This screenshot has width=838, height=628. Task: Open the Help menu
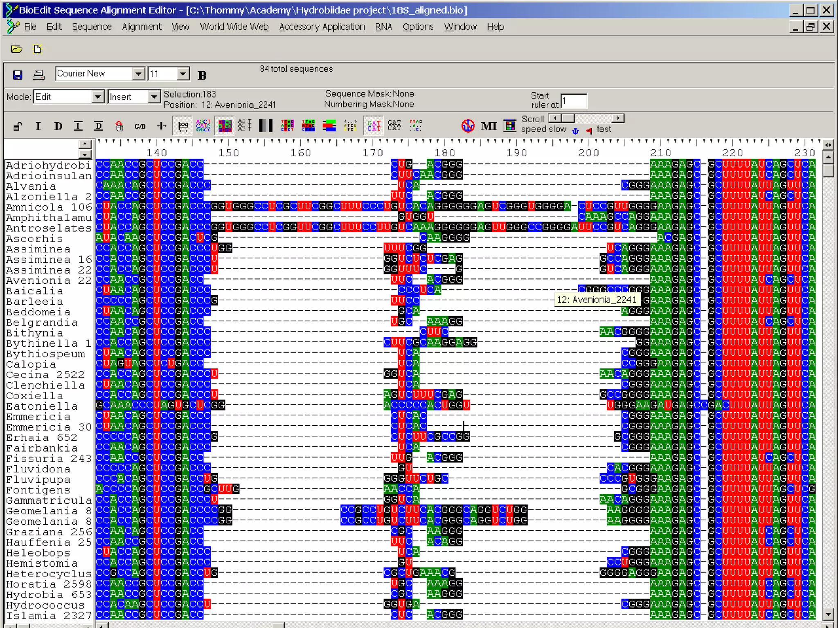tap(495, 27)
